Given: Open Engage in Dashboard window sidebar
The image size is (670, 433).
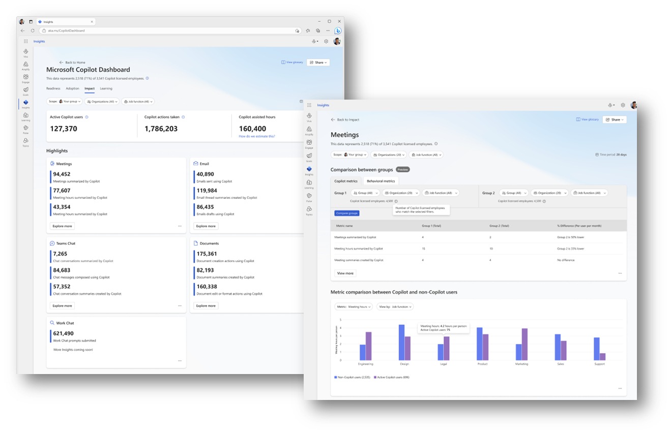Looking at the screenshot, I should [25, 78].
